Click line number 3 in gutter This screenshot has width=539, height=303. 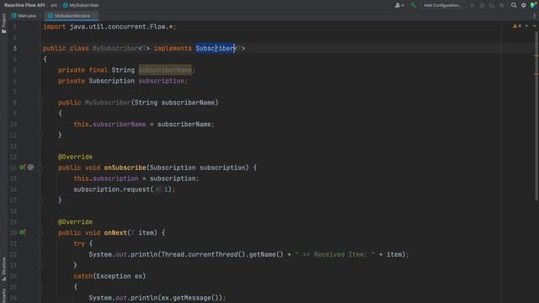click(15, 49)
